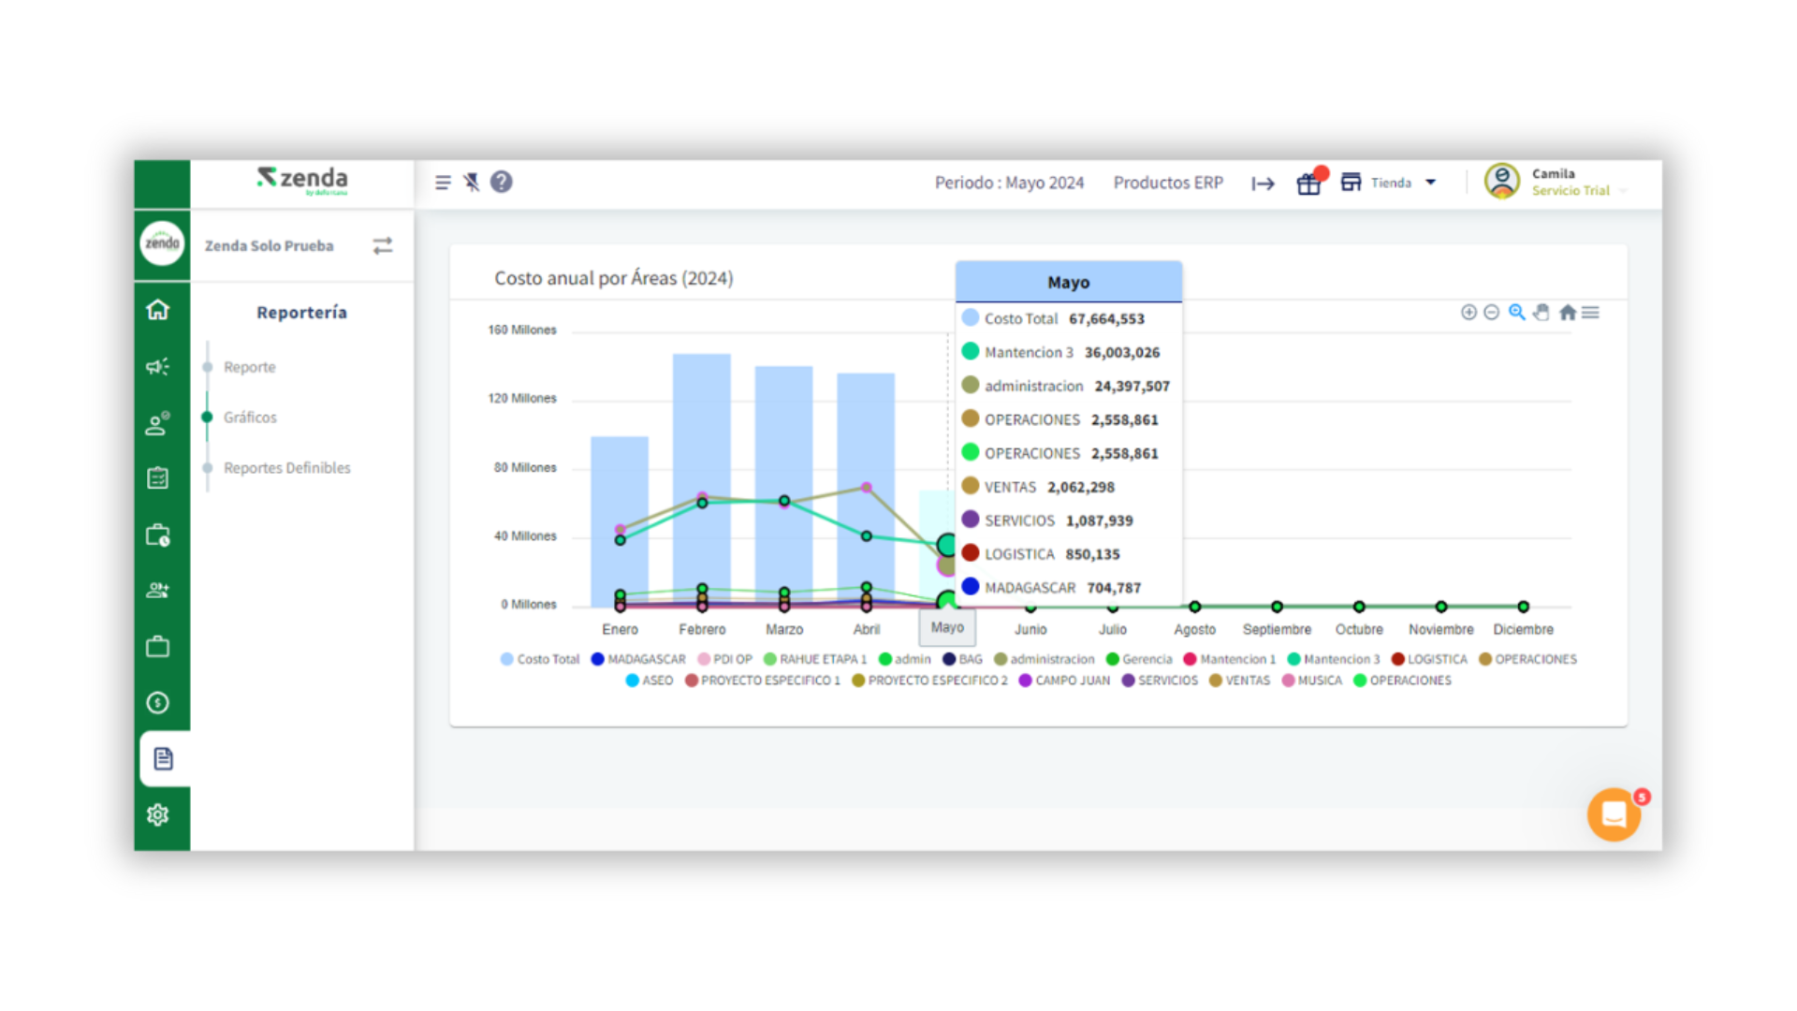Expand the Servicio Trial user dropdown arrow
Screen dimensions: 1797x1011
[x=1624, y=191]
